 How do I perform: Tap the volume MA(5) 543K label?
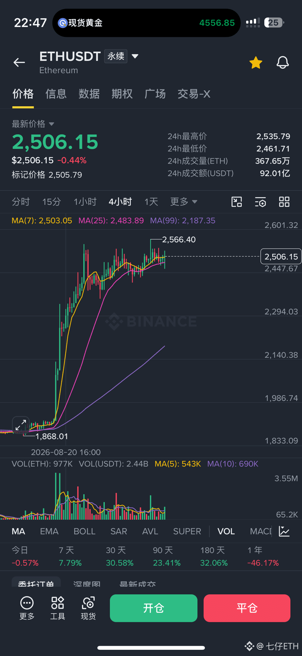(x=178, y=464)
